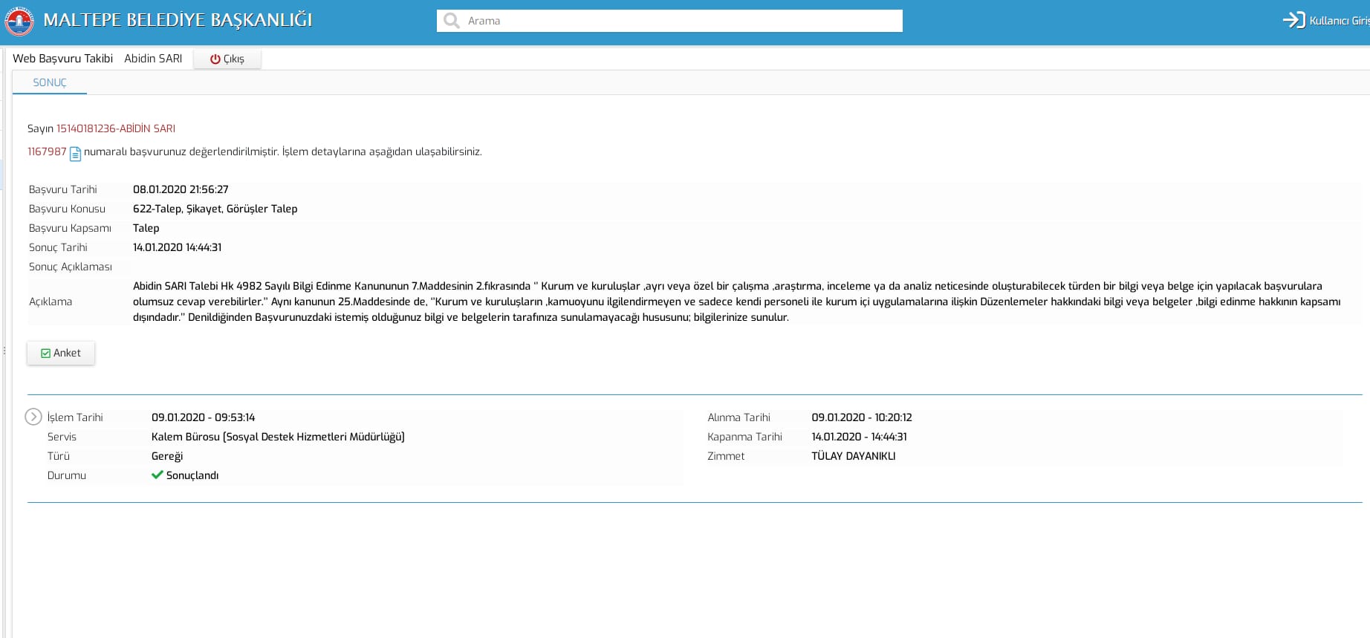This screenshot has height=638, width=1370.
Task: Select the Sonuç Tarihi value 14.01.2020 14:44:31
Action: click(178, 247)
